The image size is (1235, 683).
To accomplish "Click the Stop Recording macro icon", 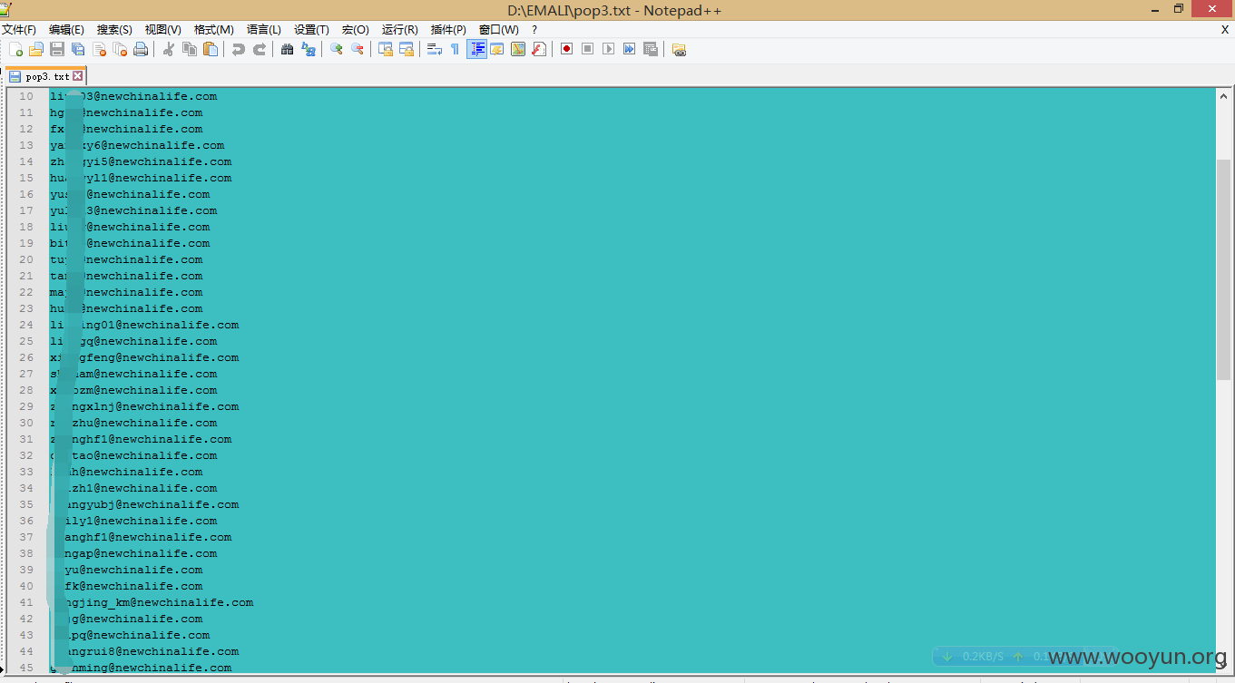I will click(x=587, y=49).
